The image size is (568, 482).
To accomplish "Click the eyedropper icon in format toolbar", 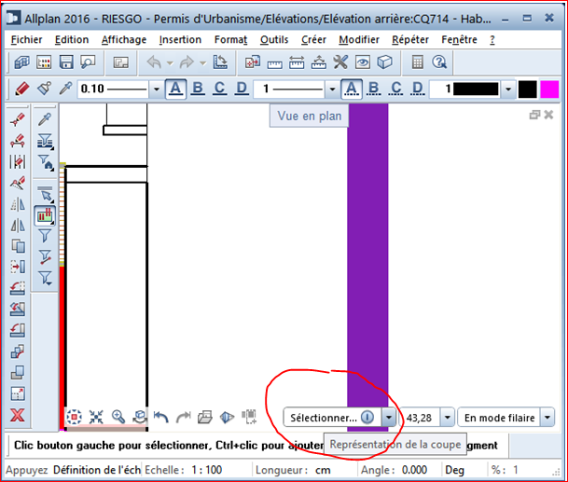I will [x=65, y=89].
